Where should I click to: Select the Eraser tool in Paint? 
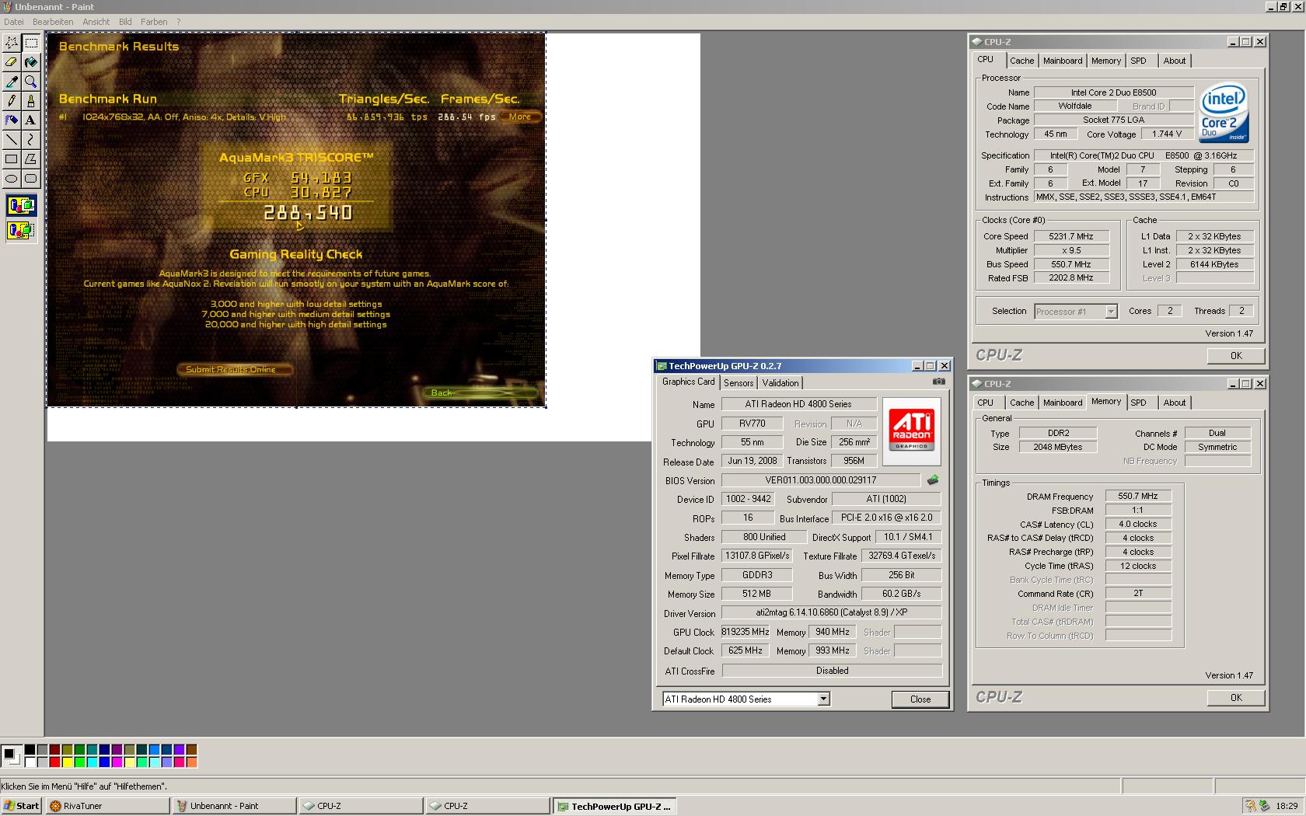pos(12,62)
